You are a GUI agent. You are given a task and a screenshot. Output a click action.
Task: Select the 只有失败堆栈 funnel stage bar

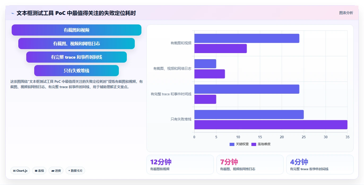pyautogui.click(x=76, y=71)
